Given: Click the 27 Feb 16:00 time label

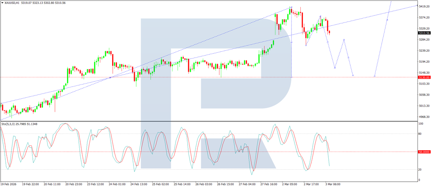Looking at the screenshot, I should pyautogui.click(x=269, y=184).
